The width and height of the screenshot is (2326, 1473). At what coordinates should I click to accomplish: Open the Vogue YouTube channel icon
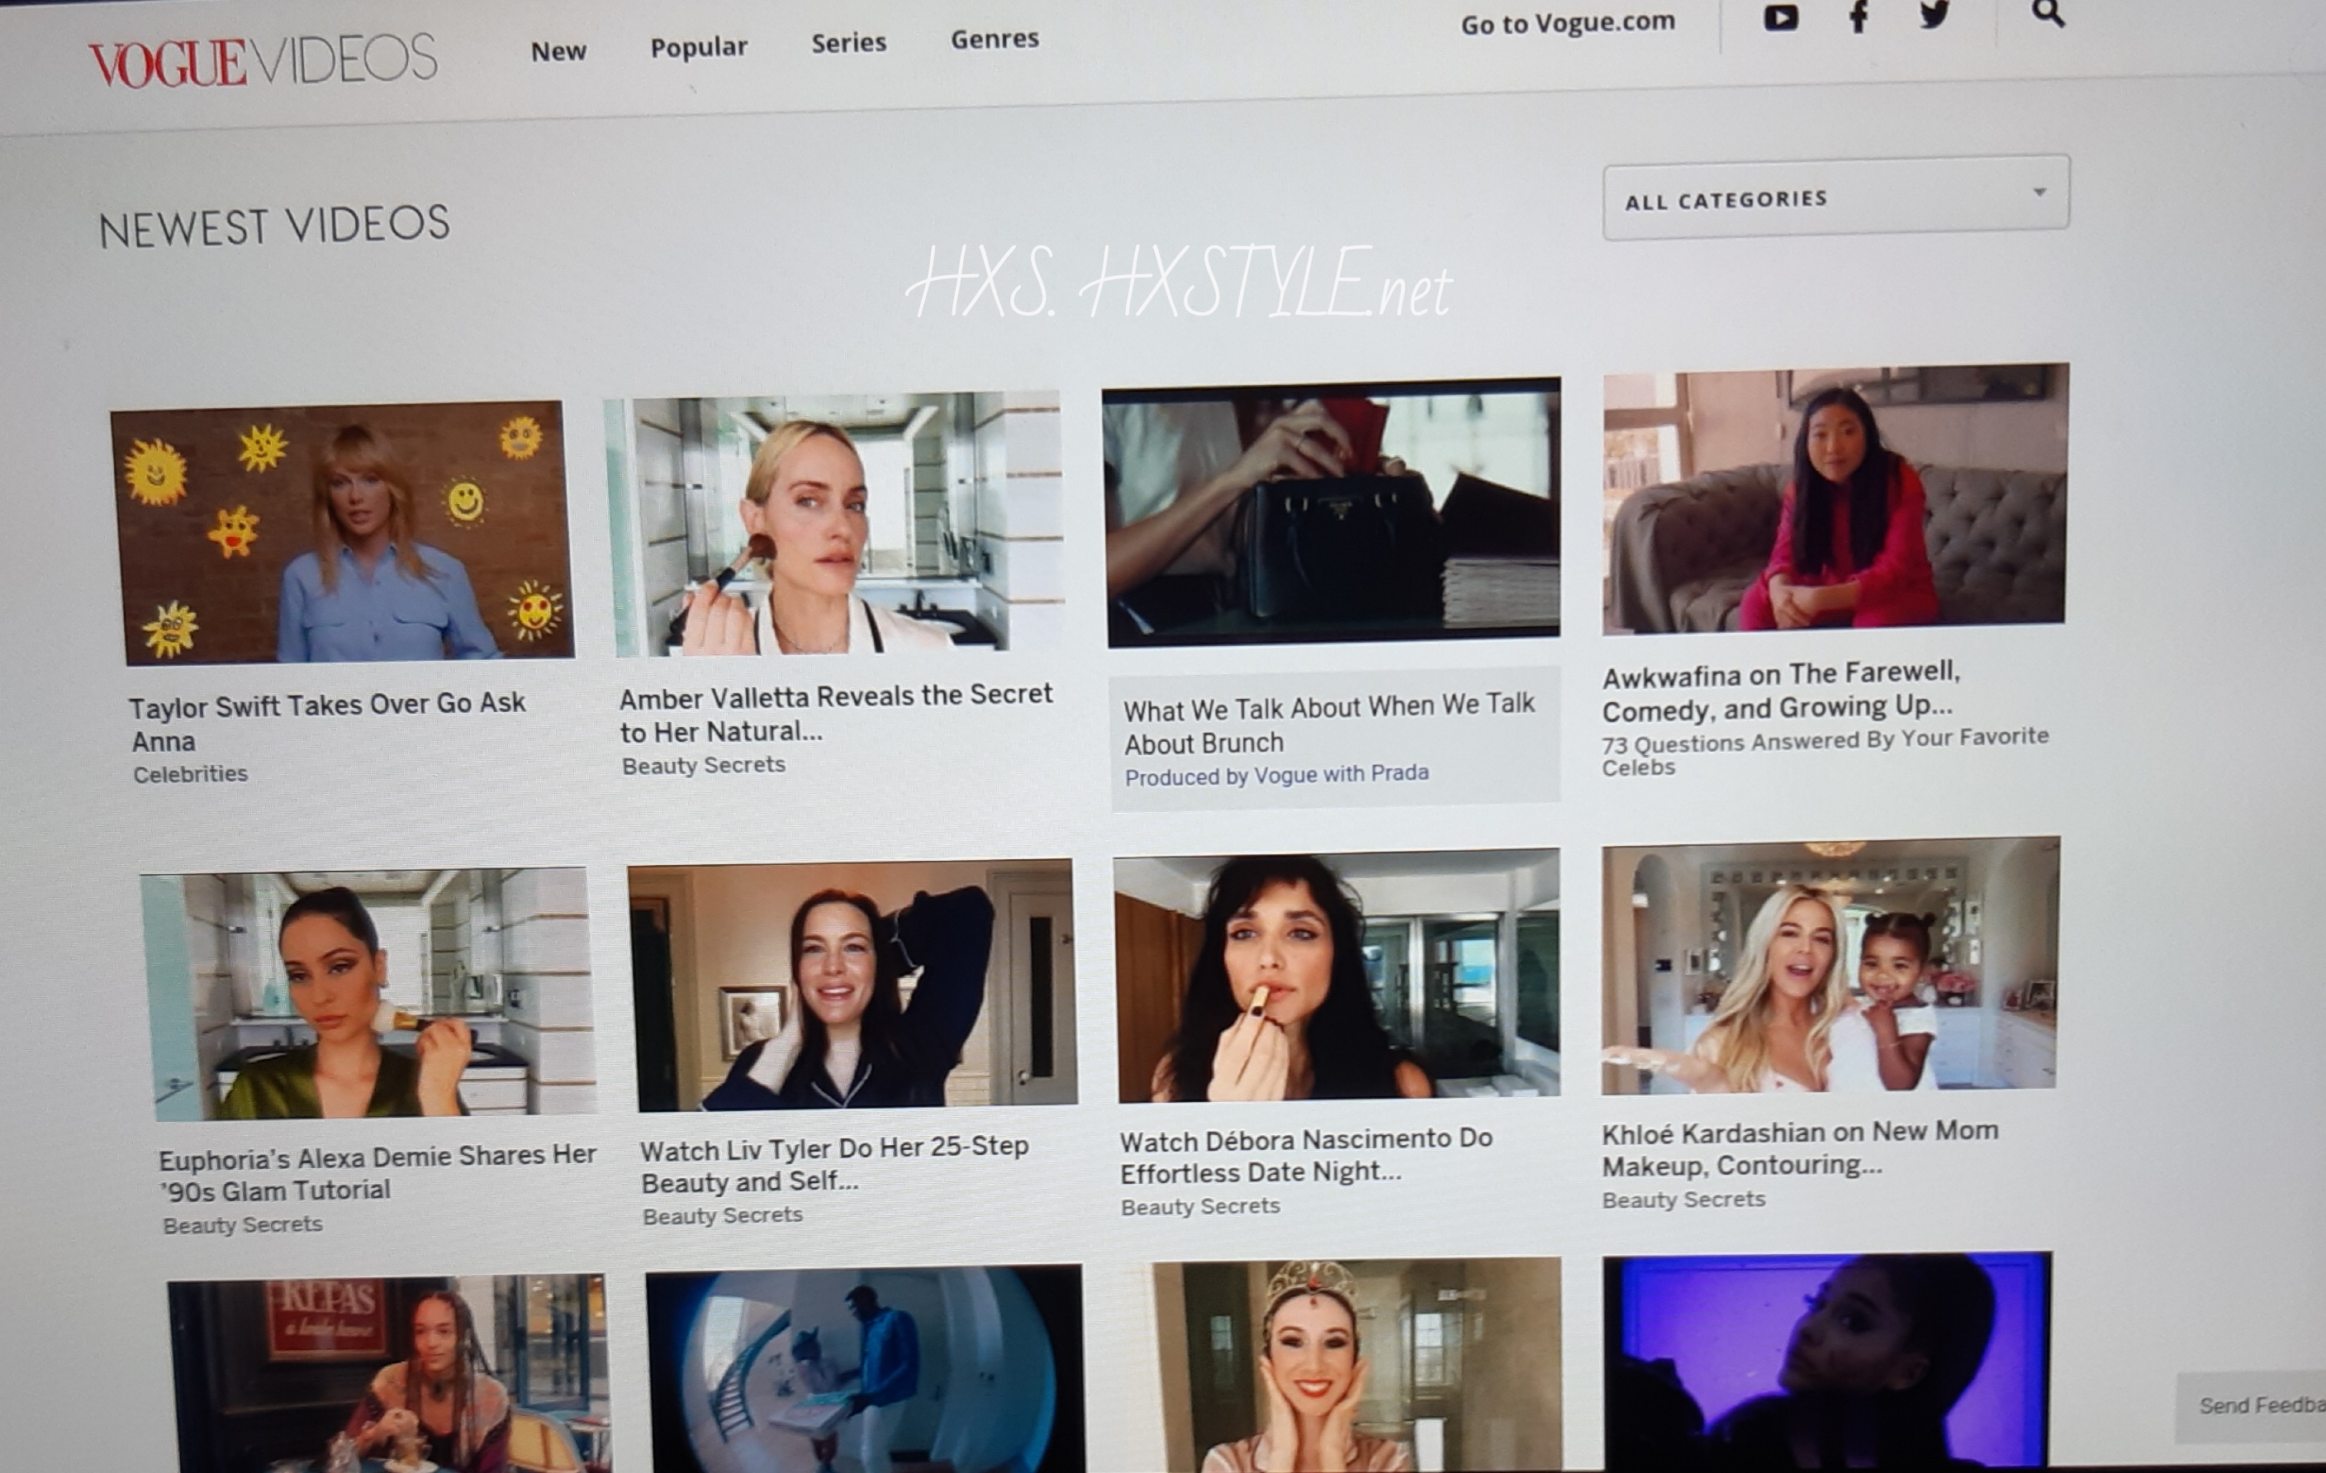point(1780,17)
